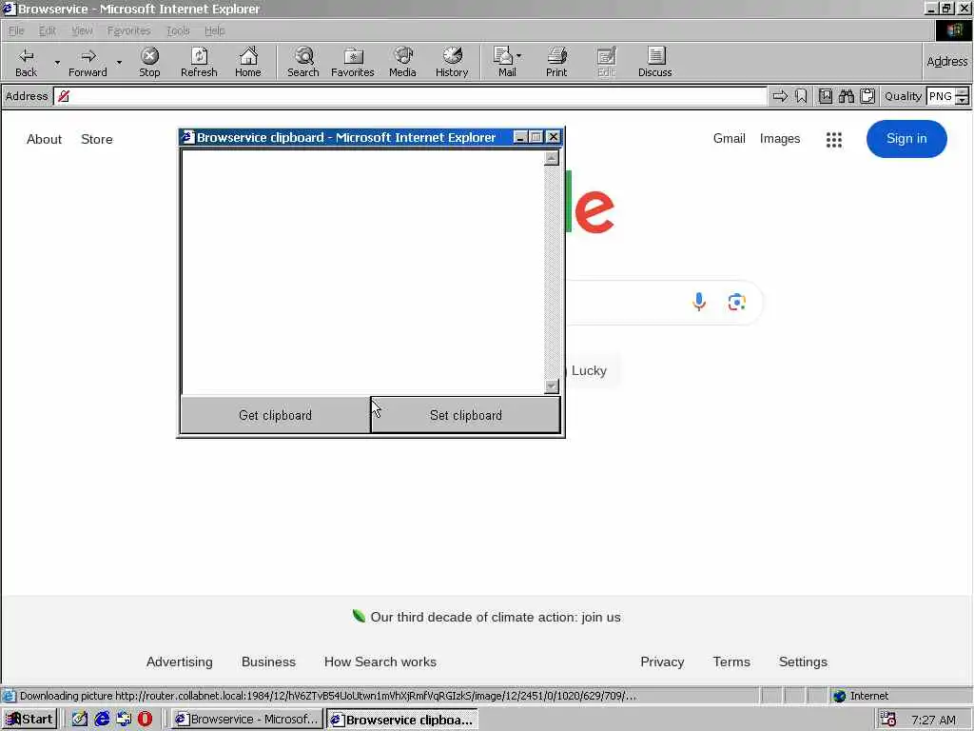The height and width of the screenshot is (731, 974).
Task: Click the microphone voice search icon
Action: click(x=699, y=302)
